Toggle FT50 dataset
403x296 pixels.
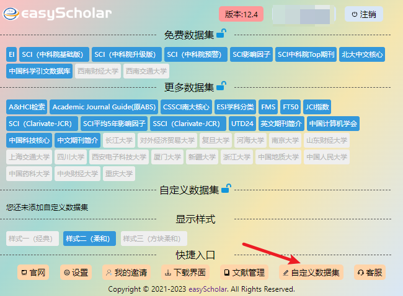[290, 107]
